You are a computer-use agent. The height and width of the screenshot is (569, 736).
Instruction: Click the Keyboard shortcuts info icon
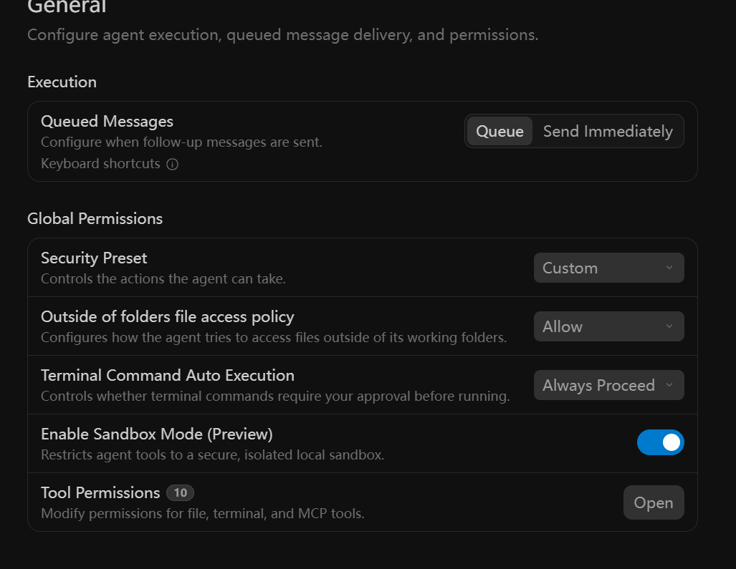click(x=172, y=164)
